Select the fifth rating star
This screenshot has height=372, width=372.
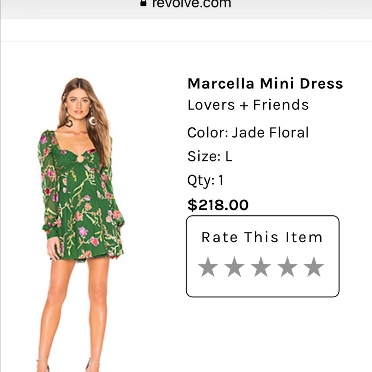[314, 266]
